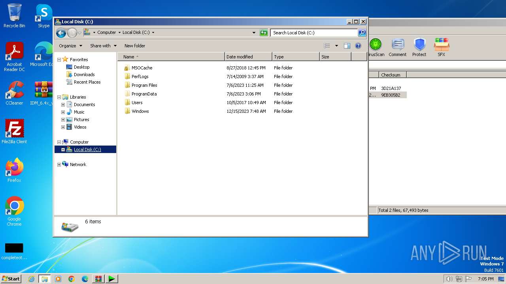The image size is (506, 284).
Task: Open Recycle Bin desktop icon
Action: point(14,16)
